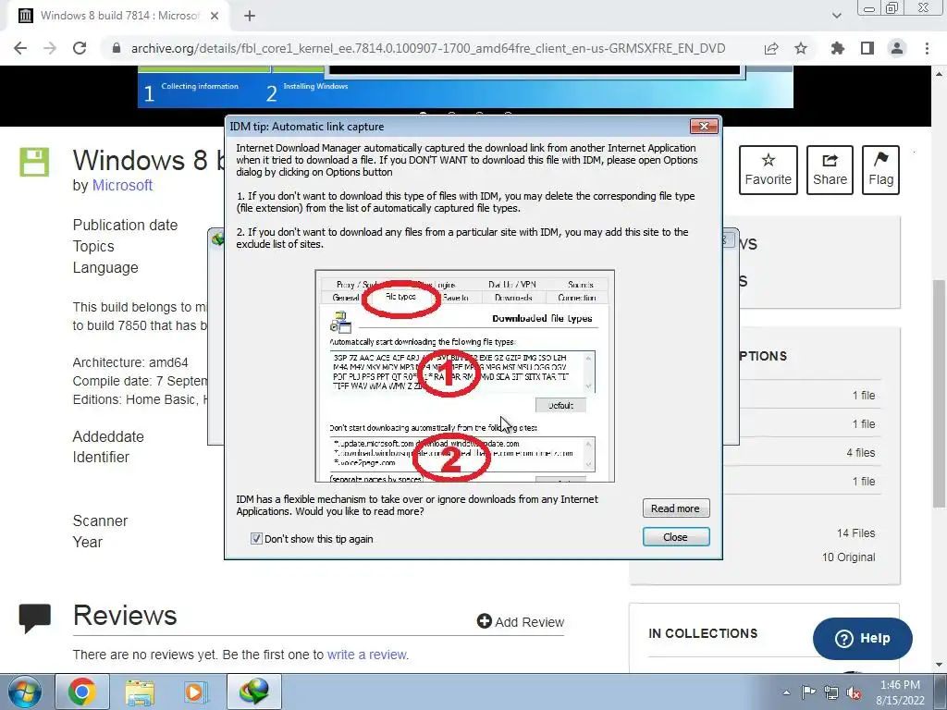Click the Identifier label
This screenshot has width=947, height=710.
[x=101, y=457]
